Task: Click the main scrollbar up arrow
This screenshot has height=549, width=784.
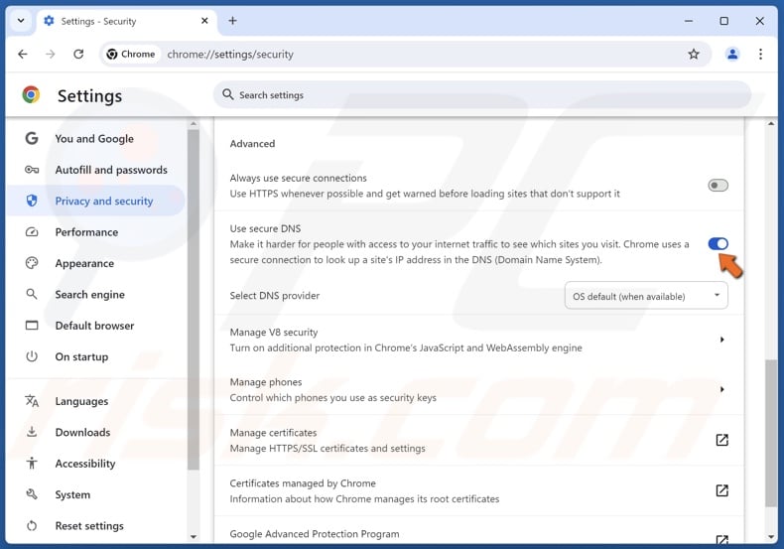Action: [x=771, y=123]
